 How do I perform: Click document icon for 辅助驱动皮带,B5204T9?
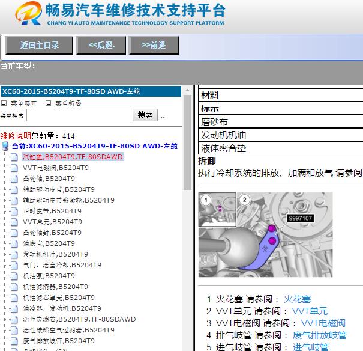[x=14, y=190]
